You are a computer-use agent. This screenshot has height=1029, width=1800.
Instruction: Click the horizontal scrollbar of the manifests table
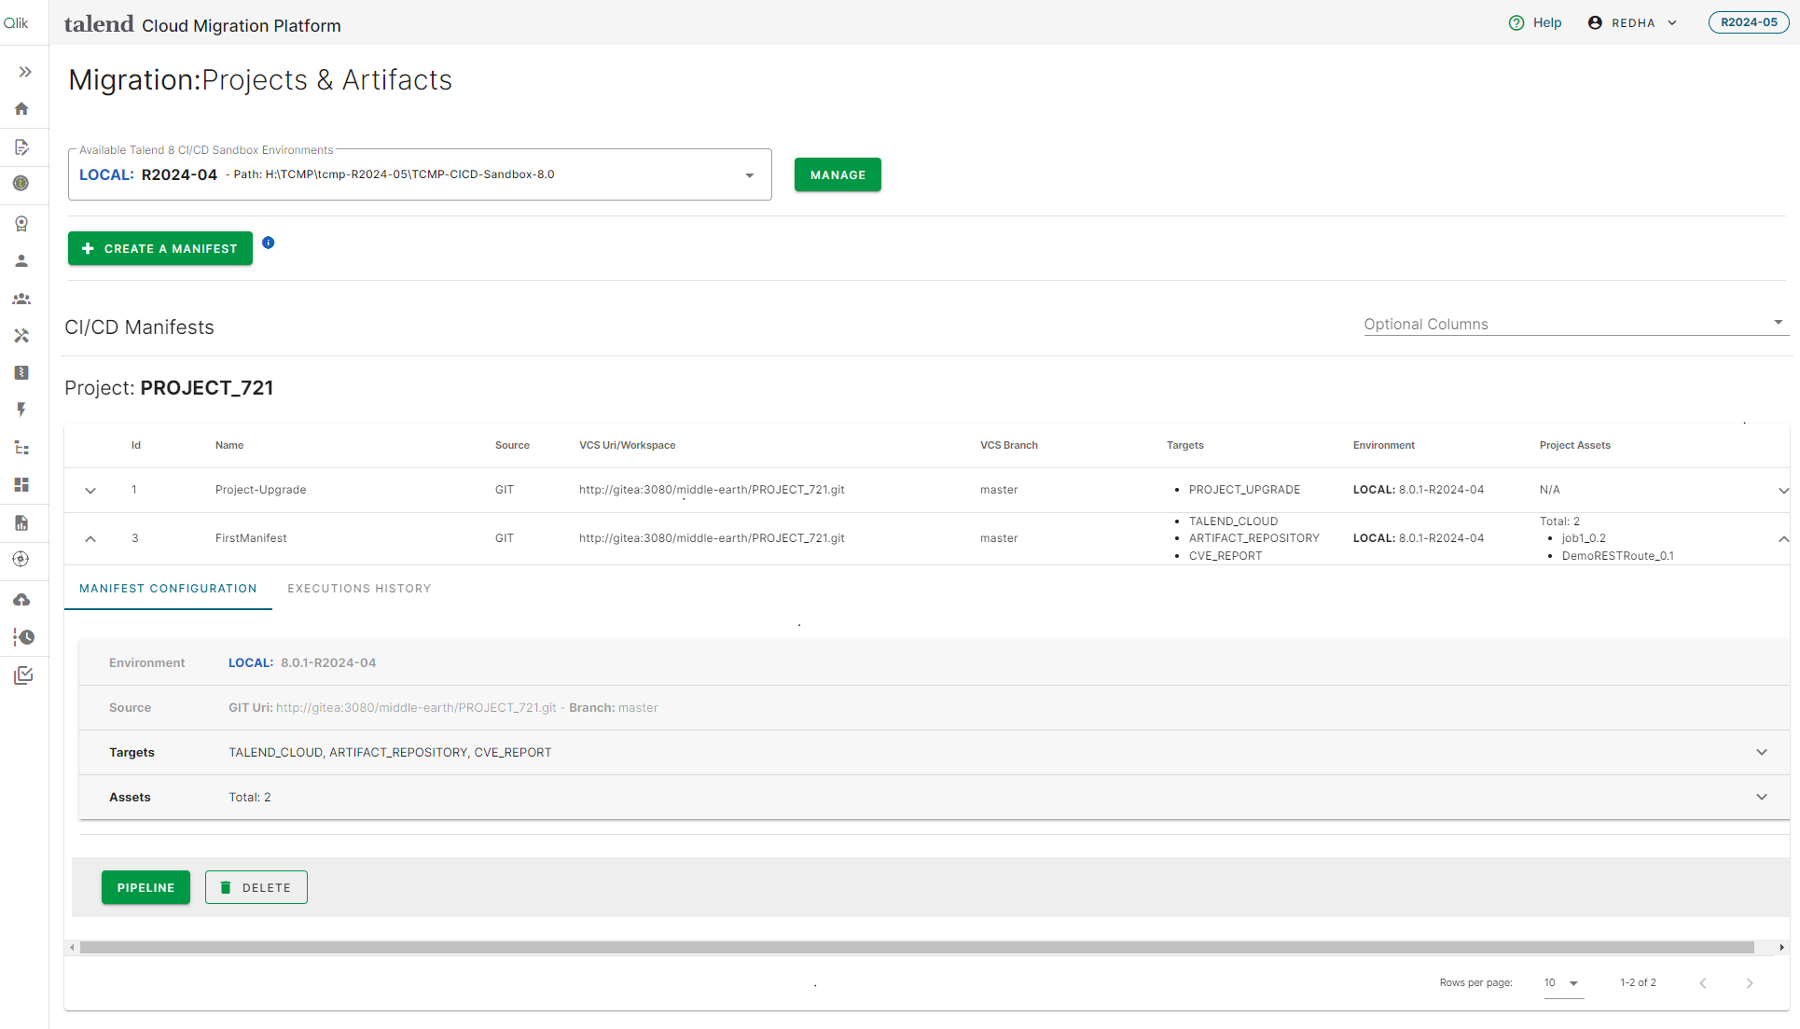(x=917, y=947)
